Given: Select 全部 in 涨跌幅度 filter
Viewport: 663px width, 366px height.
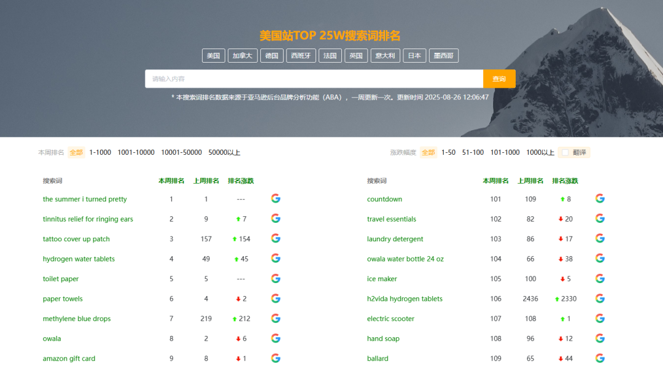Looking at the screenshot, I should [428, 152].
